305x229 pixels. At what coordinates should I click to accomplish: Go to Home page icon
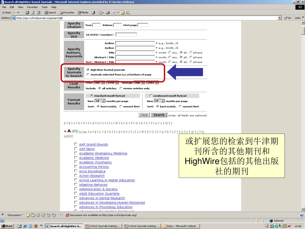pyautogui.click(x=38, y=13)
